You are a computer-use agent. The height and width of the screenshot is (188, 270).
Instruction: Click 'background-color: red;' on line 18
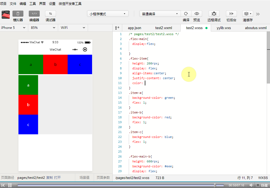pyautogui.click(x=152, y=117)
